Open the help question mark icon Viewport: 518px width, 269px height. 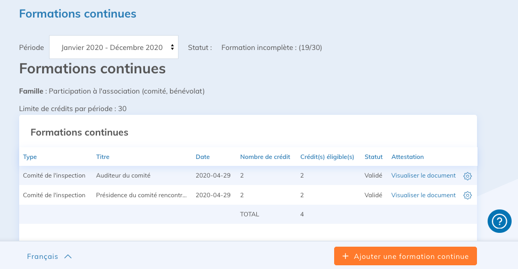point(499,221)
